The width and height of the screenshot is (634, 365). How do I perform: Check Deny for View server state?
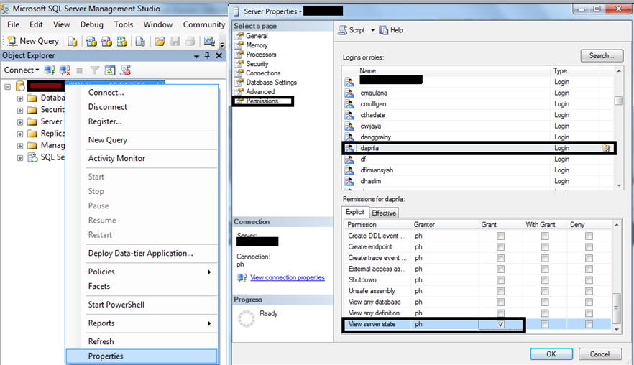(x=589, y=324)
